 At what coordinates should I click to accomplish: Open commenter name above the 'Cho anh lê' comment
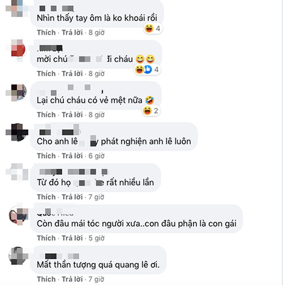click(58, 131)
